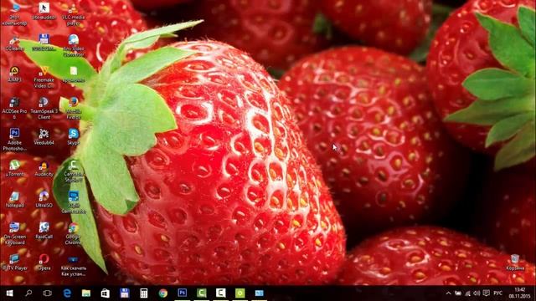Viewport: 536px width, 301px height.
Task: Open Task View from the taskbar
Action: point(48,293)
